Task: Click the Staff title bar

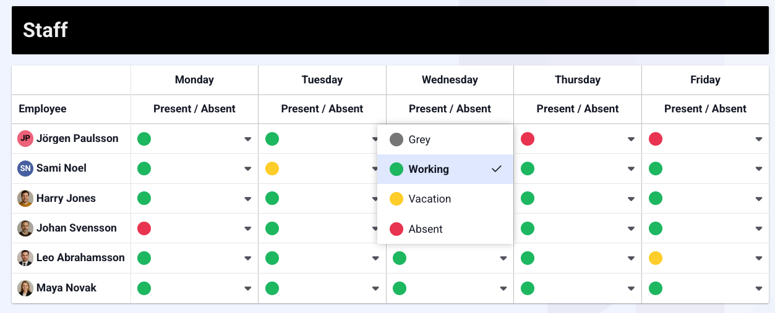Action: pos(390,30)
